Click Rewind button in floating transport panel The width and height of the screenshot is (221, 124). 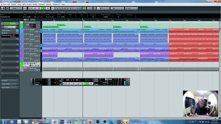tap(69, 84)
